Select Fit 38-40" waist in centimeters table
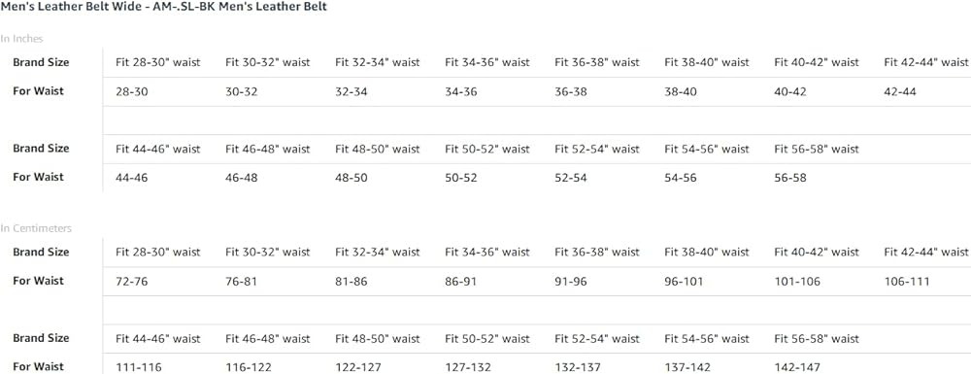This screenshot has width=971, height=374. (x=707, y=252)
